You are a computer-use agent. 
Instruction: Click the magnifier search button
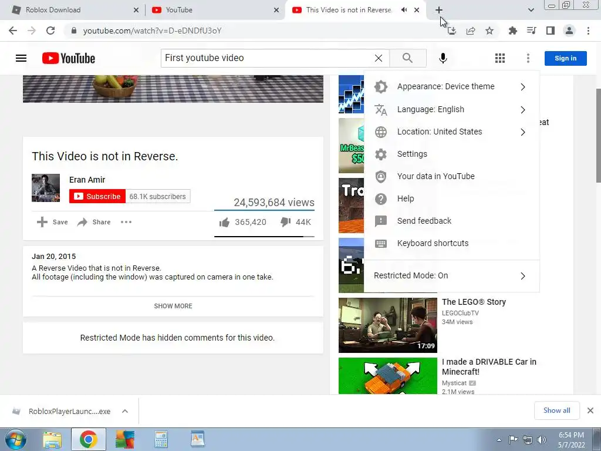click(408, 58)
